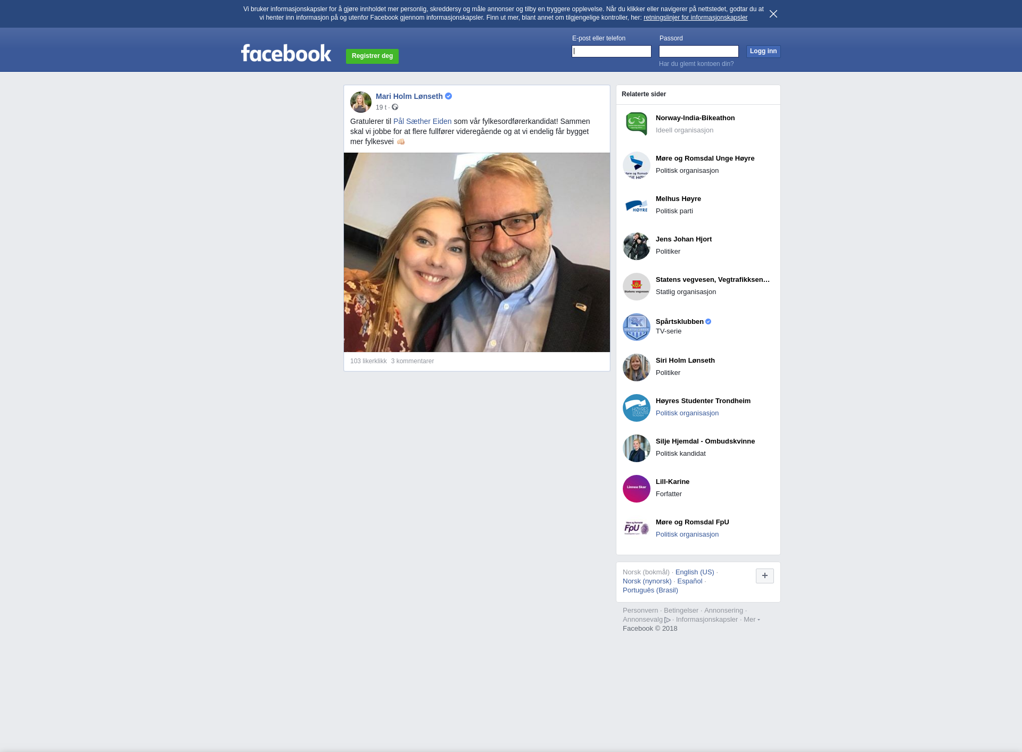Open the Møre og Romsdal FpU logo
Screen dimensions: 1022x752
(637, 529)
